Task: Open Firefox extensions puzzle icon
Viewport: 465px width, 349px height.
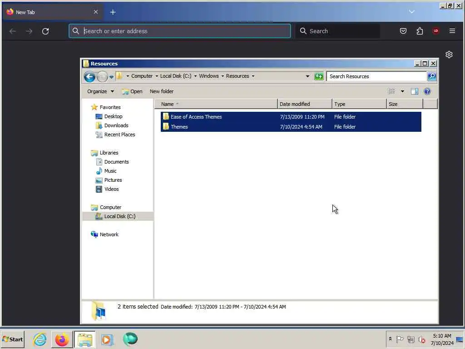Action: pos(420,31)
